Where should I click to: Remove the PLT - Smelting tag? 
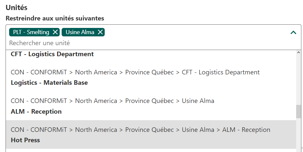(55, 32)
